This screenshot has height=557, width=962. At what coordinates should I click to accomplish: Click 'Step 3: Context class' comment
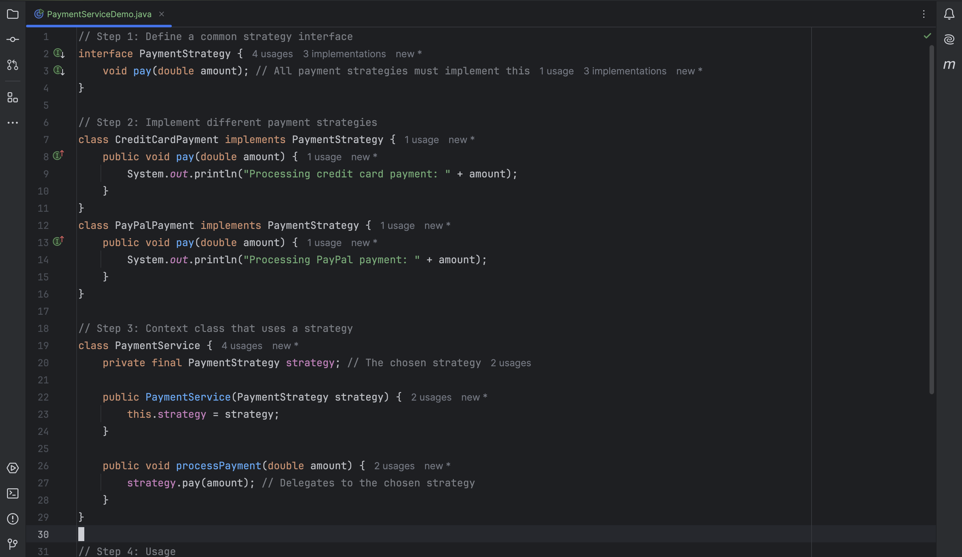tap(215, 328)
